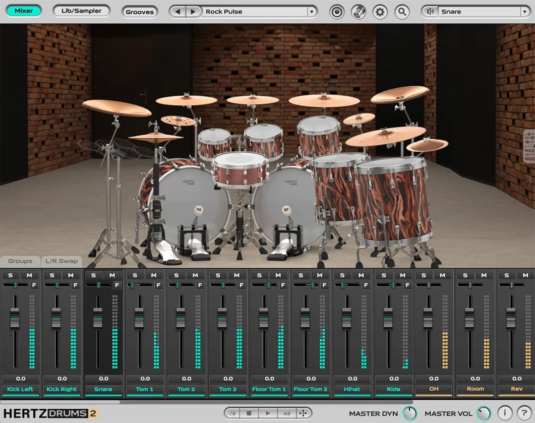The width and height of the screenshot is (535, 423).
Task: Click the drumstick icon in top toolbar
Action: pyautogui.click(x=358, y=12)
